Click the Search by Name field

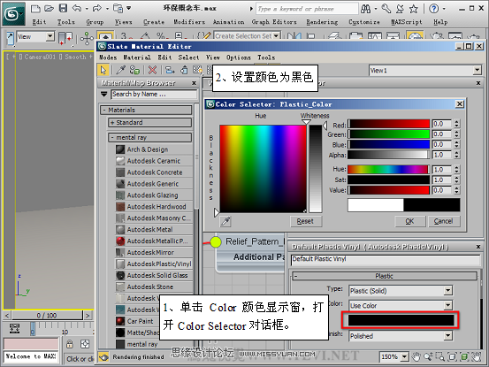point(154,94)
